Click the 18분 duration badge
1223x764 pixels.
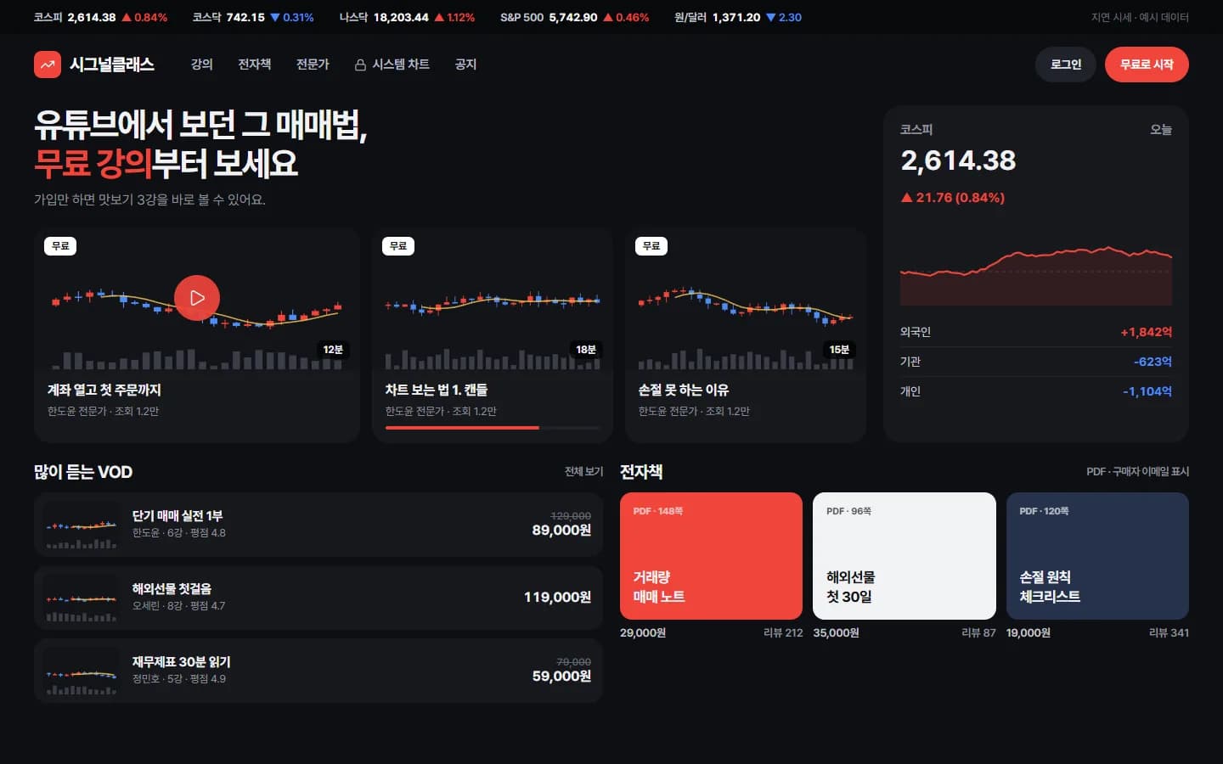coord(586,350)
